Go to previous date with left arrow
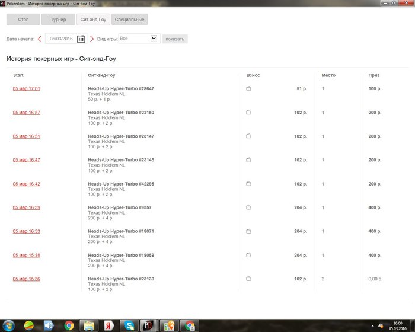This screenshot has width=415, height=332. 40,39
